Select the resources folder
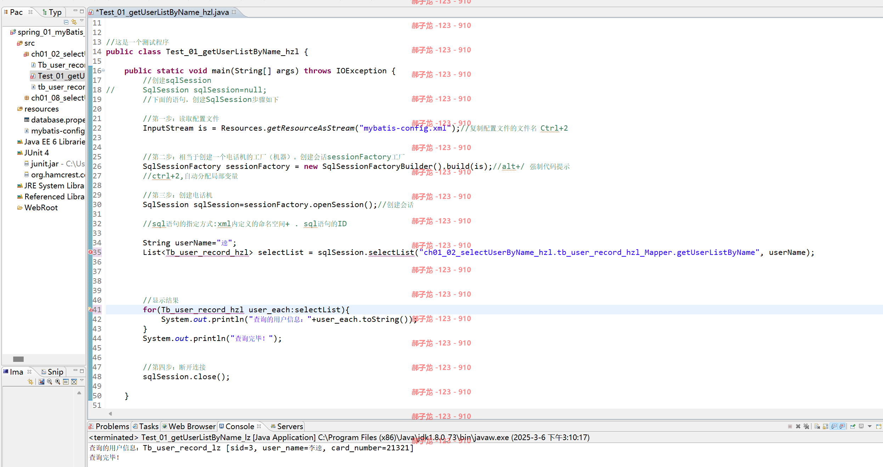The width and height of the screenshot is (883, 467). click(x=38, y=109)
